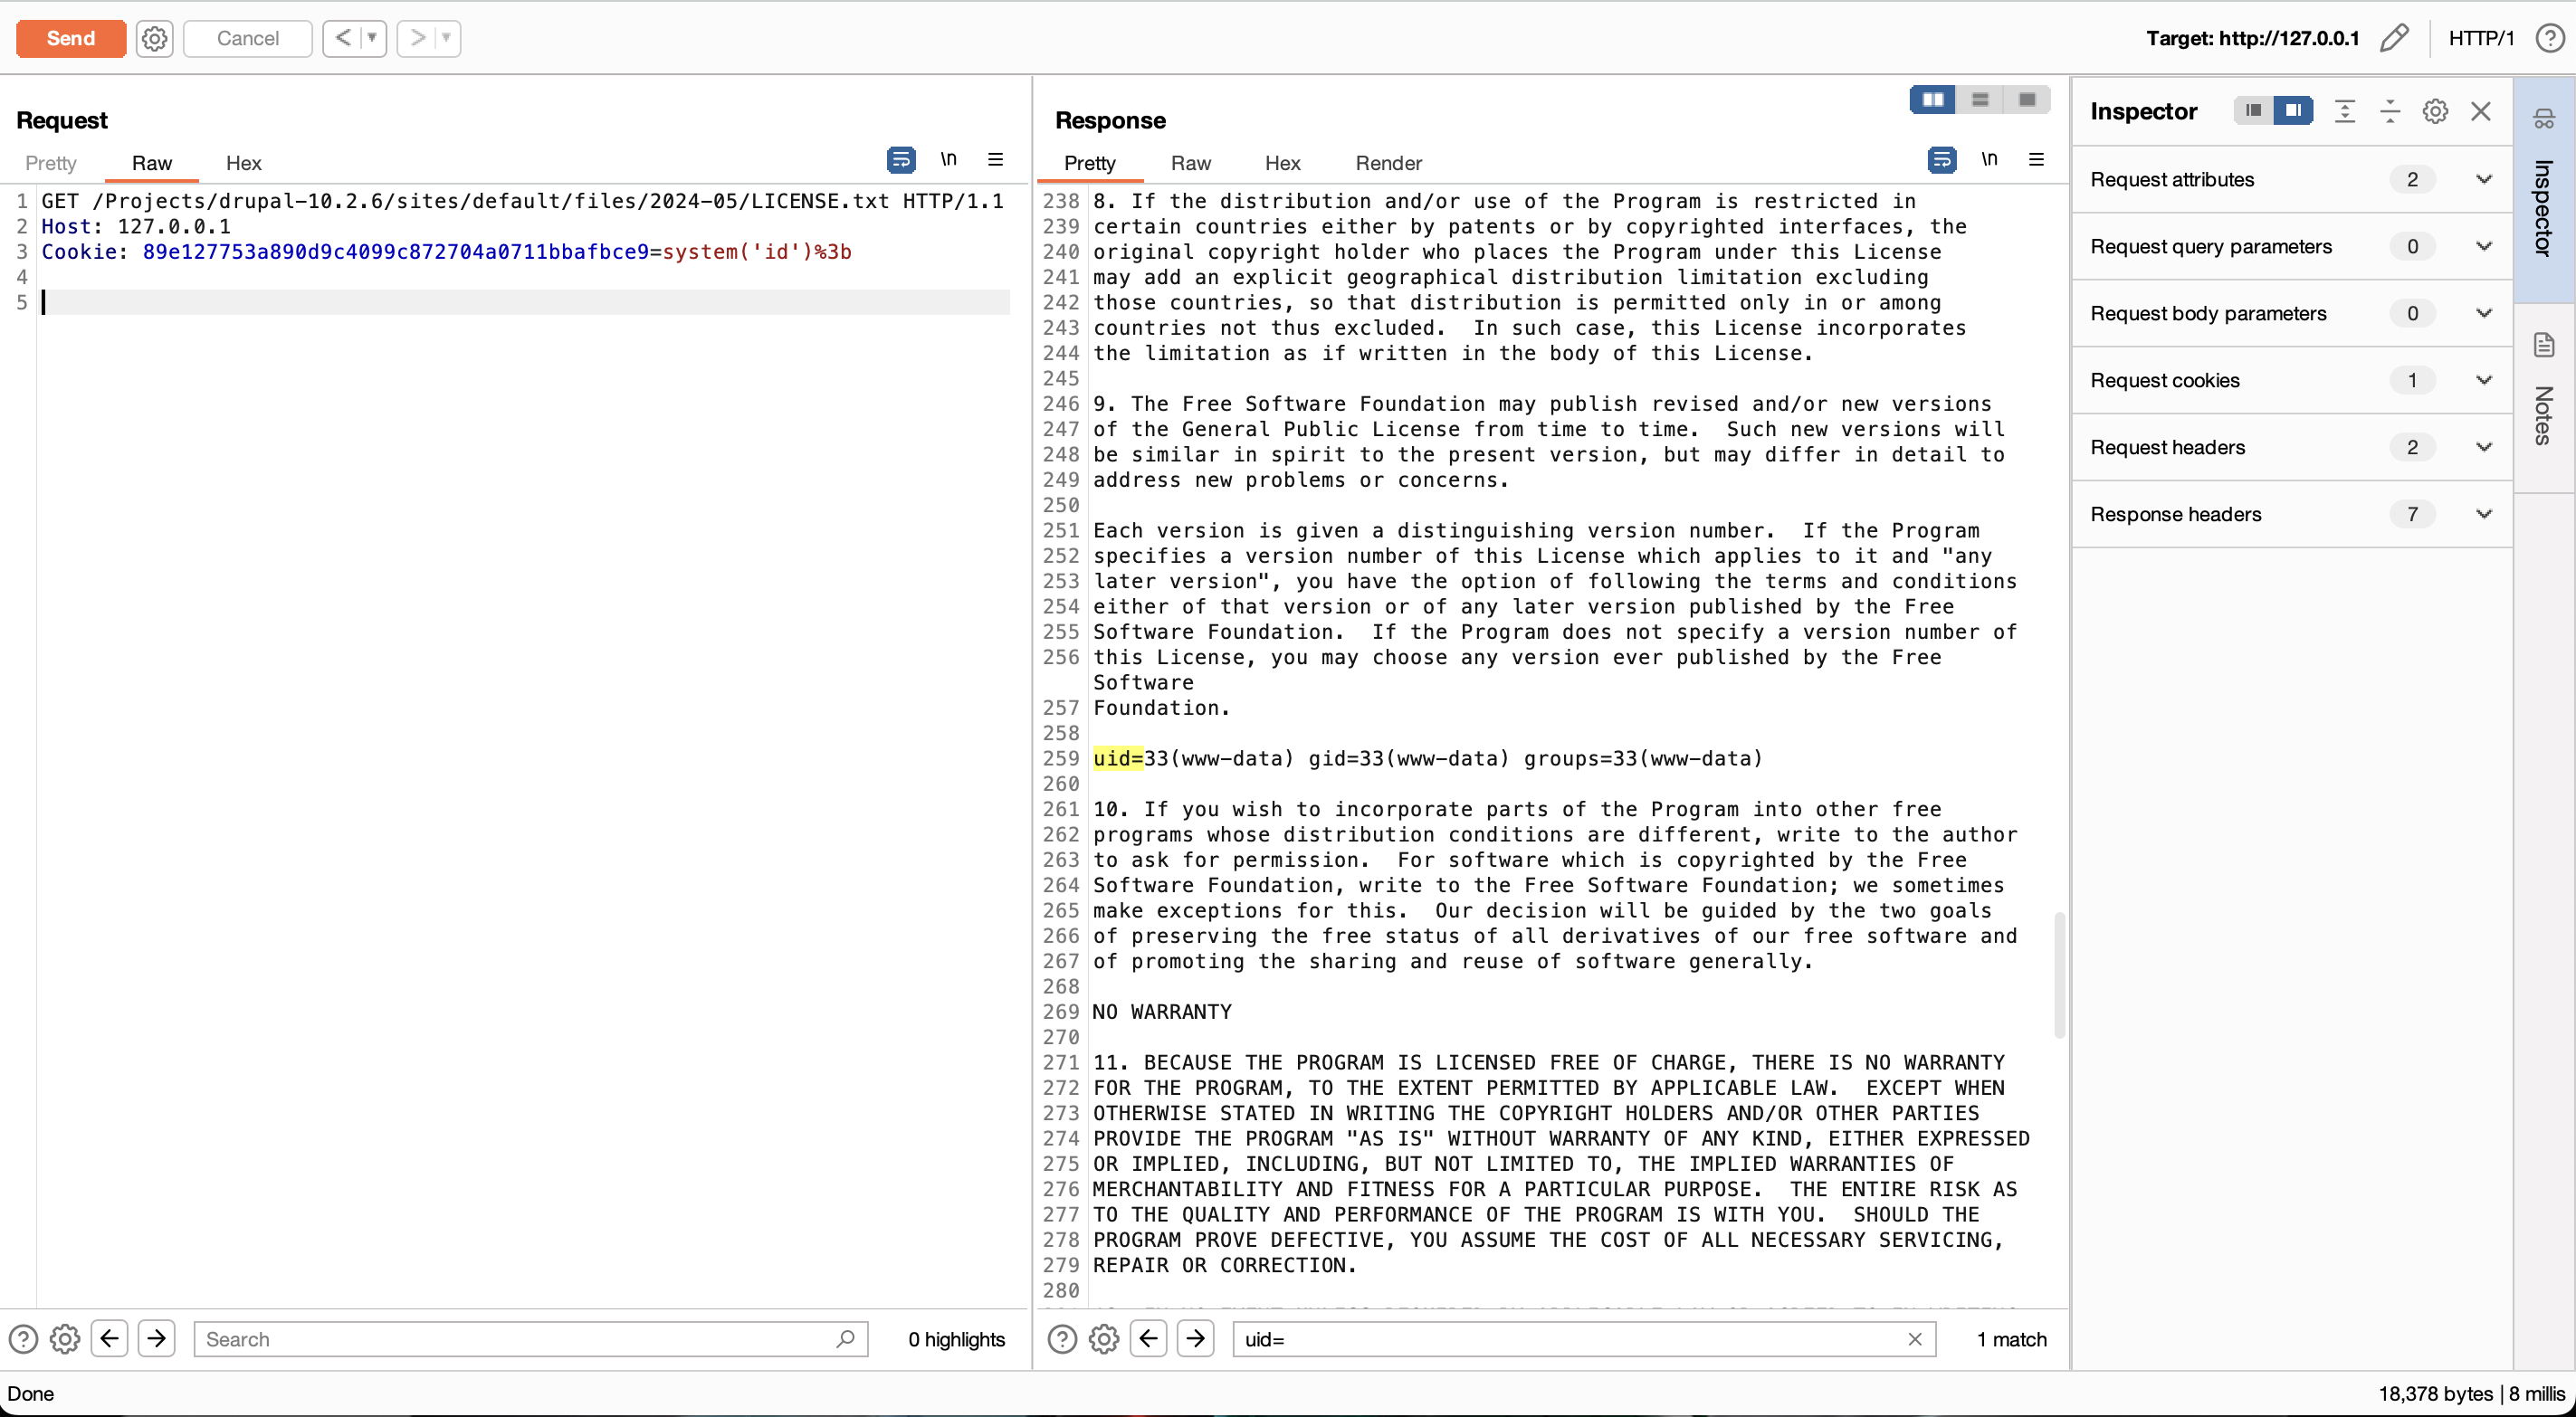Collapse all Inspector sections icon
2576x1417 pixels.
[2390, 111]
